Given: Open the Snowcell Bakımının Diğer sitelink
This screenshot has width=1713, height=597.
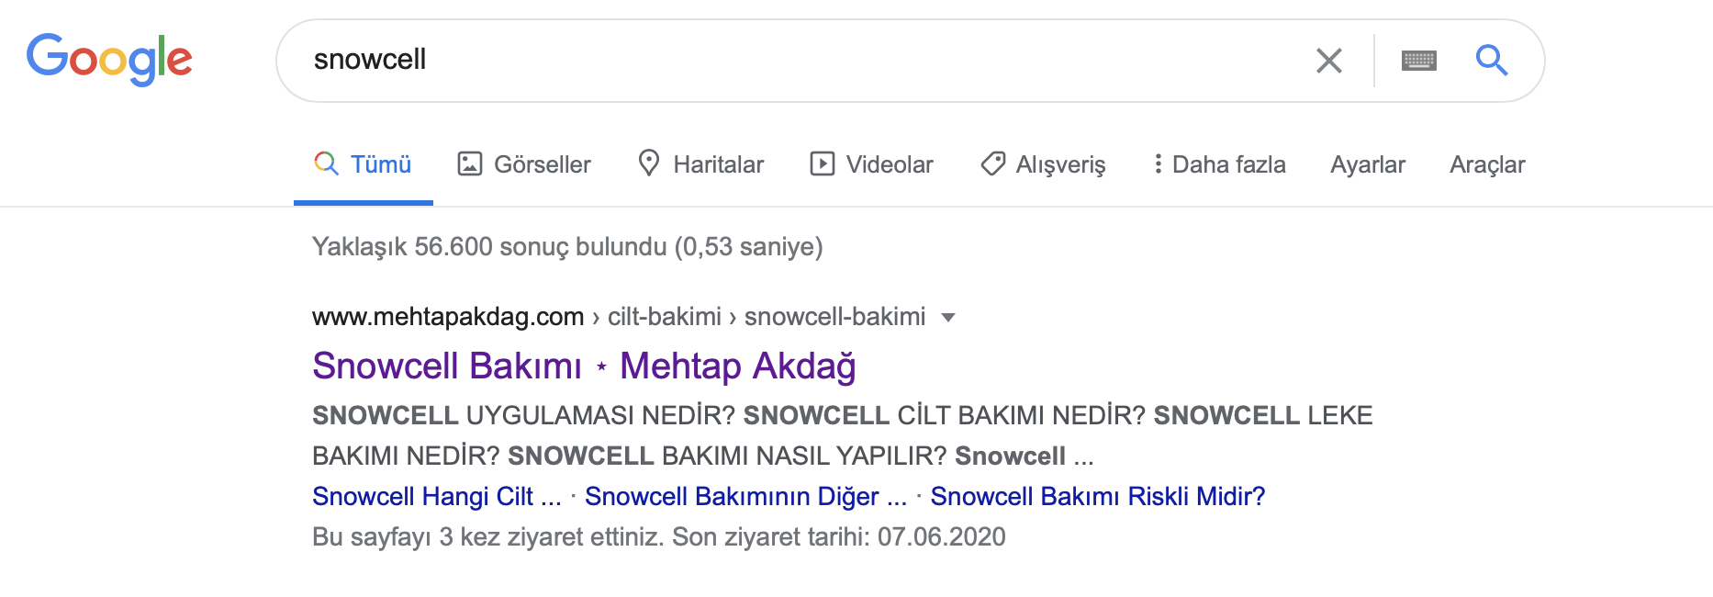Looking at the screenshot, I should (745, 497).
